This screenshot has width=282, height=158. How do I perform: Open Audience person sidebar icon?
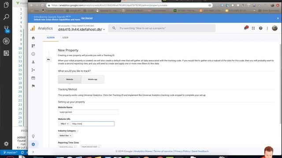(x=33, y=62)
